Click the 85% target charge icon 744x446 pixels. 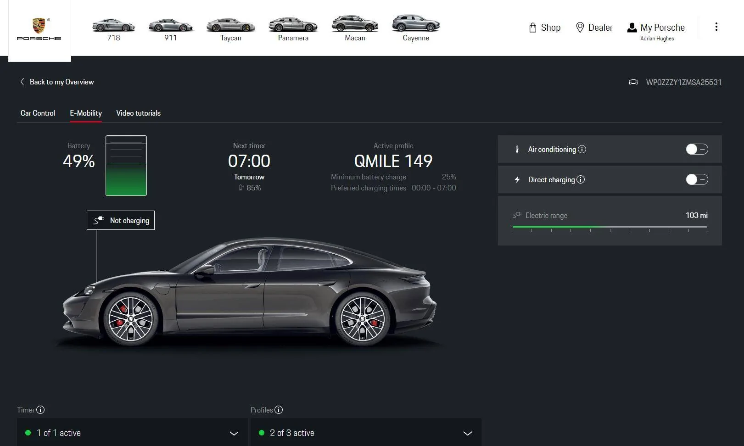coord(241,188)
